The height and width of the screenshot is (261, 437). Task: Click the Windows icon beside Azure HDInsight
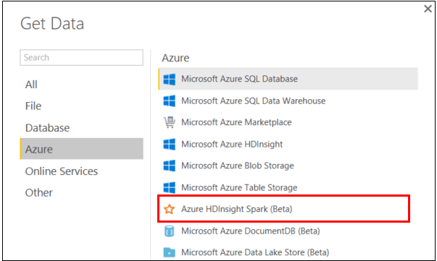pyautogui.click(x=169, y=145)
